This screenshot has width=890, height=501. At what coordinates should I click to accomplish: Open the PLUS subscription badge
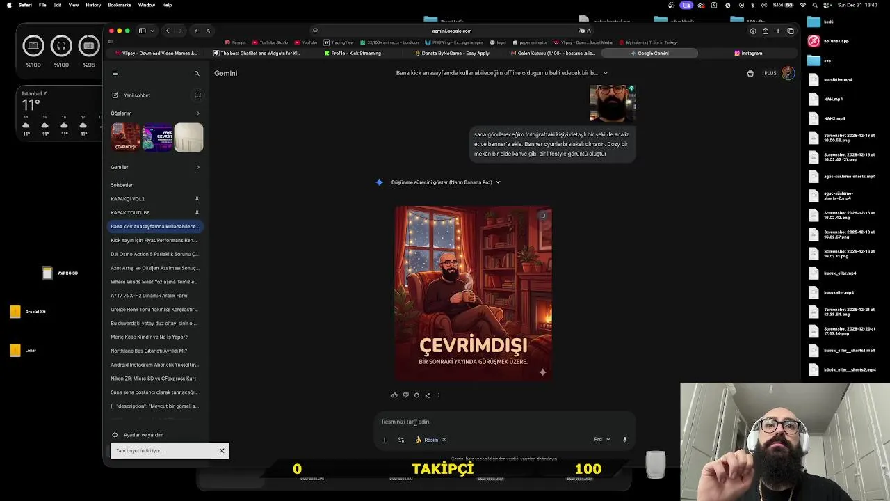click(x=770, y=73)
